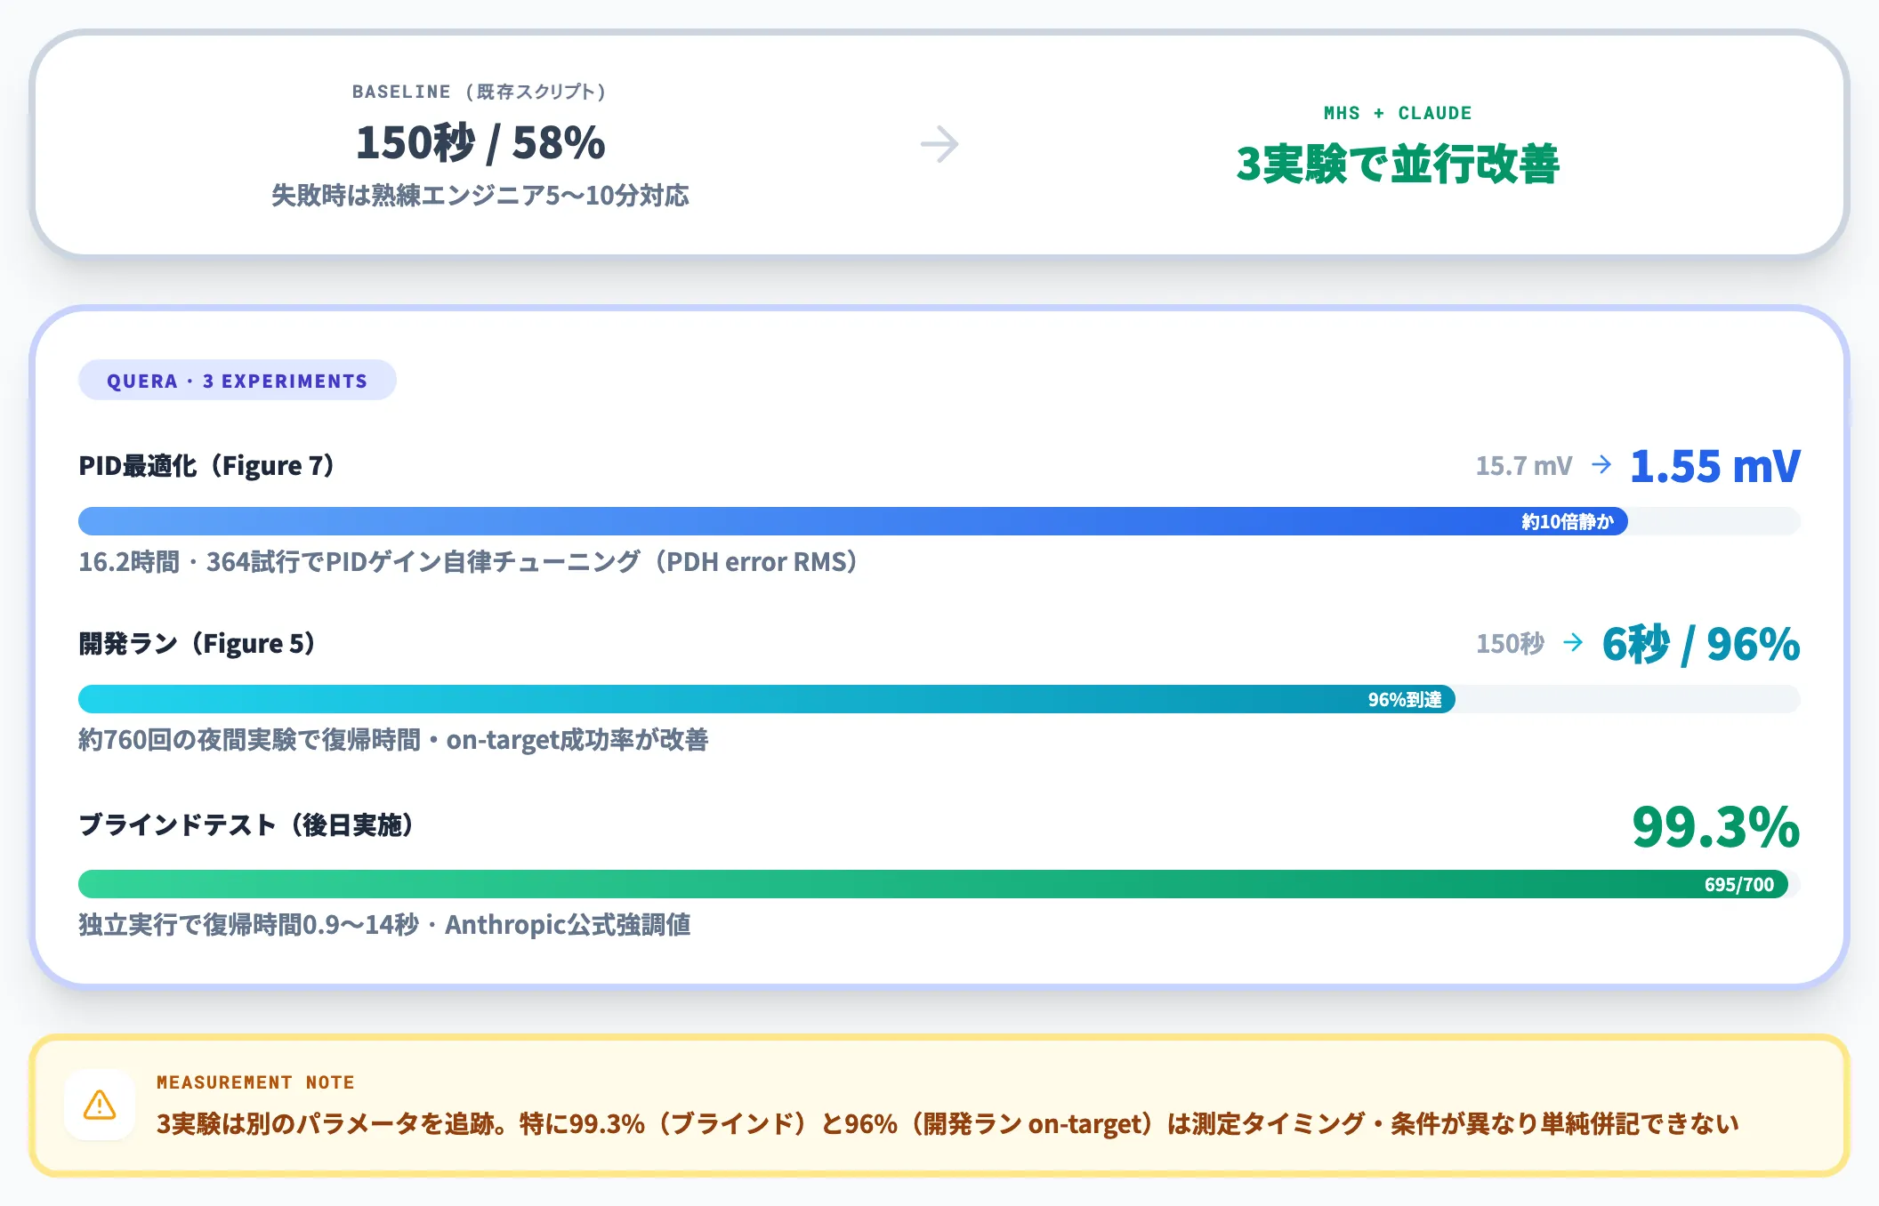Click the MEASUREMENT NOTE heading
1879x1206 pixels.
pos(255,1082)
